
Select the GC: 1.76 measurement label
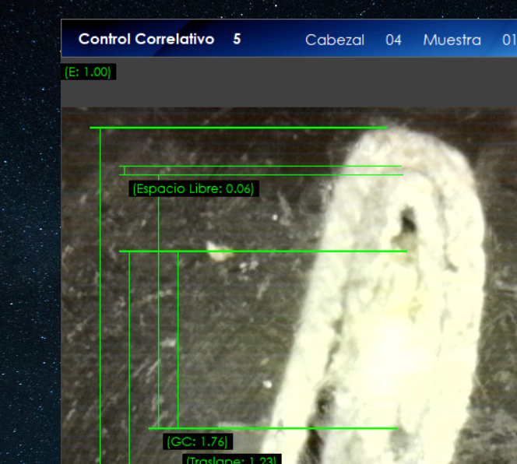click(x=198, y=441)
